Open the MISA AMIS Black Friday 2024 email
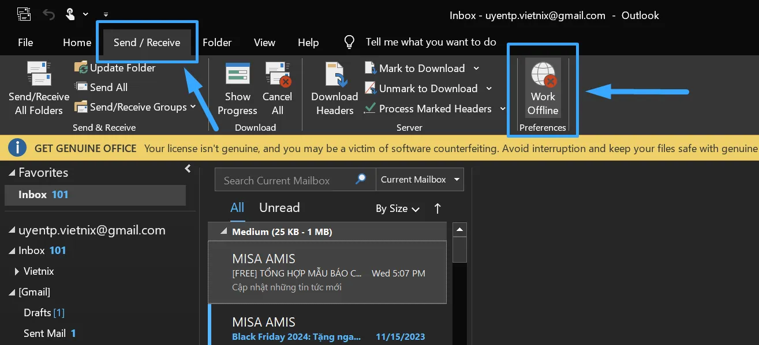 click(327, 325)
